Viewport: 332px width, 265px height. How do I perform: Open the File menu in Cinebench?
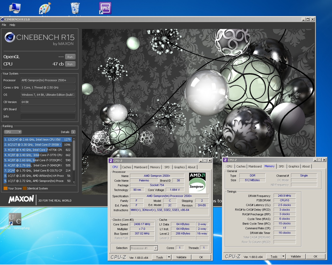click(4, 25)
